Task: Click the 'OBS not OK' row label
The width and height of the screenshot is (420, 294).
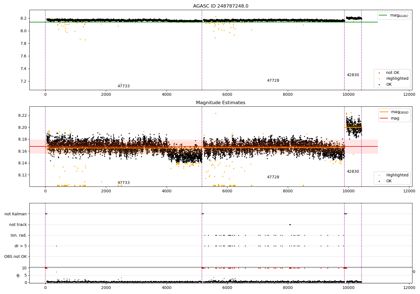Action: [x=15, y=256]
